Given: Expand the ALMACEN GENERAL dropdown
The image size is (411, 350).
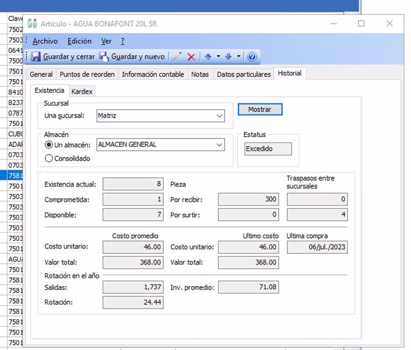Looking at the screenshot, I should tap(219, 145).
